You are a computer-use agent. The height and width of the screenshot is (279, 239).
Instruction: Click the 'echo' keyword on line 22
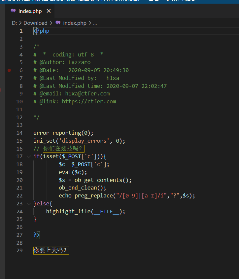[65, 196]
